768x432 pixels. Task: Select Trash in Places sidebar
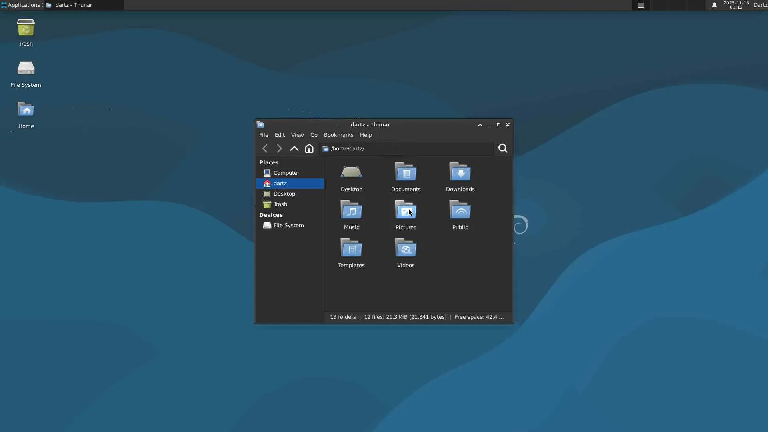click(x=280, y=204)
